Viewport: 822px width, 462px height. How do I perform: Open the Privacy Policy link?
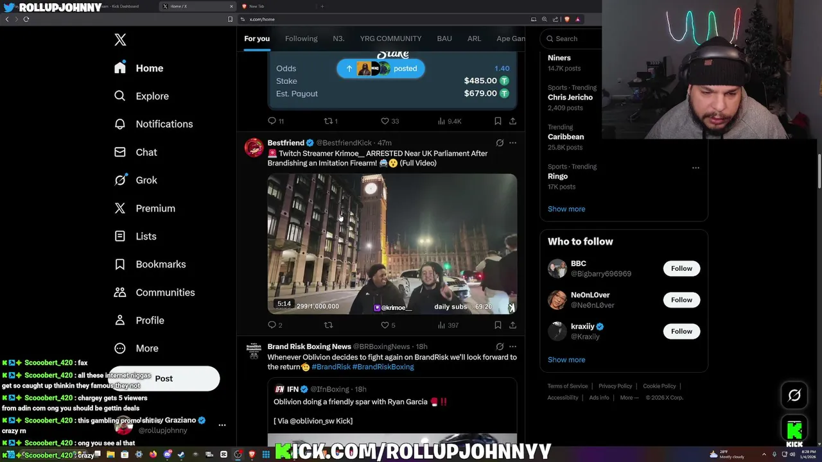[x=615, y=386]
